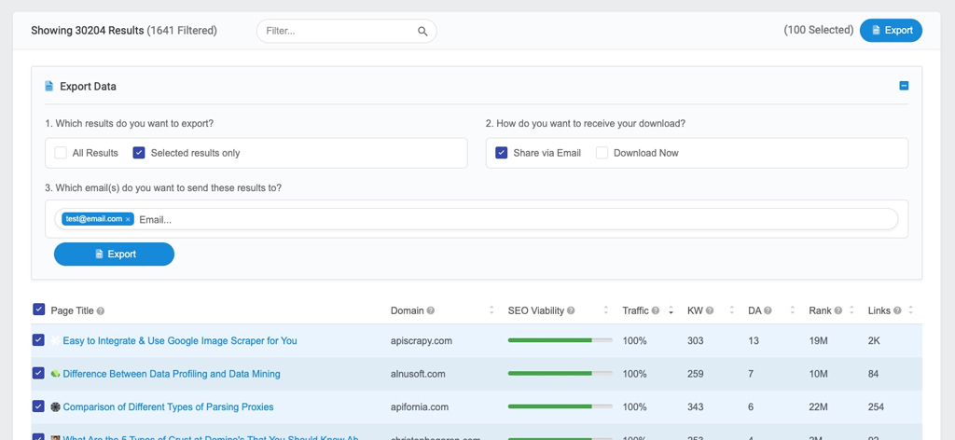Click SEO Viability help icon
Screen dimensions: 955x440
point(571,310)
